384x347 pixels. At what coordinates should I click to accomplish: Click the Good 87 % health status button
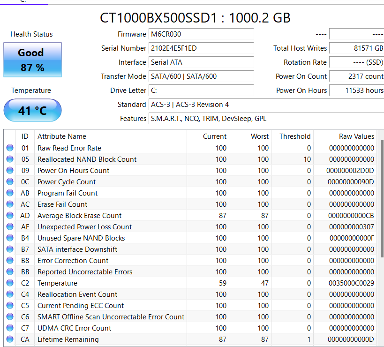pos(32,60)
